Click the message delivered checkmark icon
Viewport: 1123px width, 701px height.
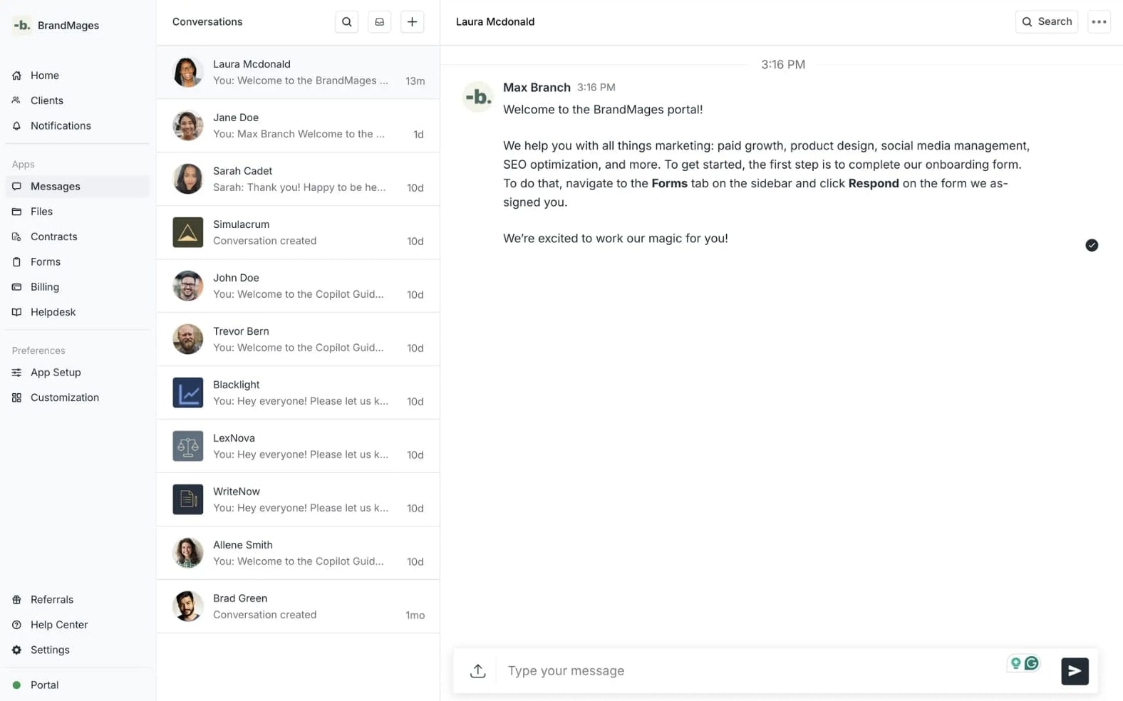pos(1092,245)
